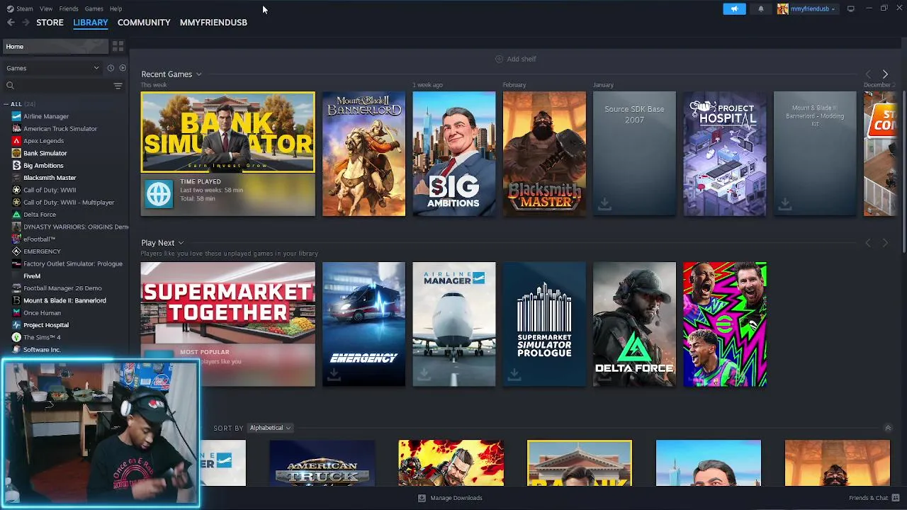Open the Help menu
Viewport: 907px width, 510px height.
pyautogui.click(x=116, y=8)
